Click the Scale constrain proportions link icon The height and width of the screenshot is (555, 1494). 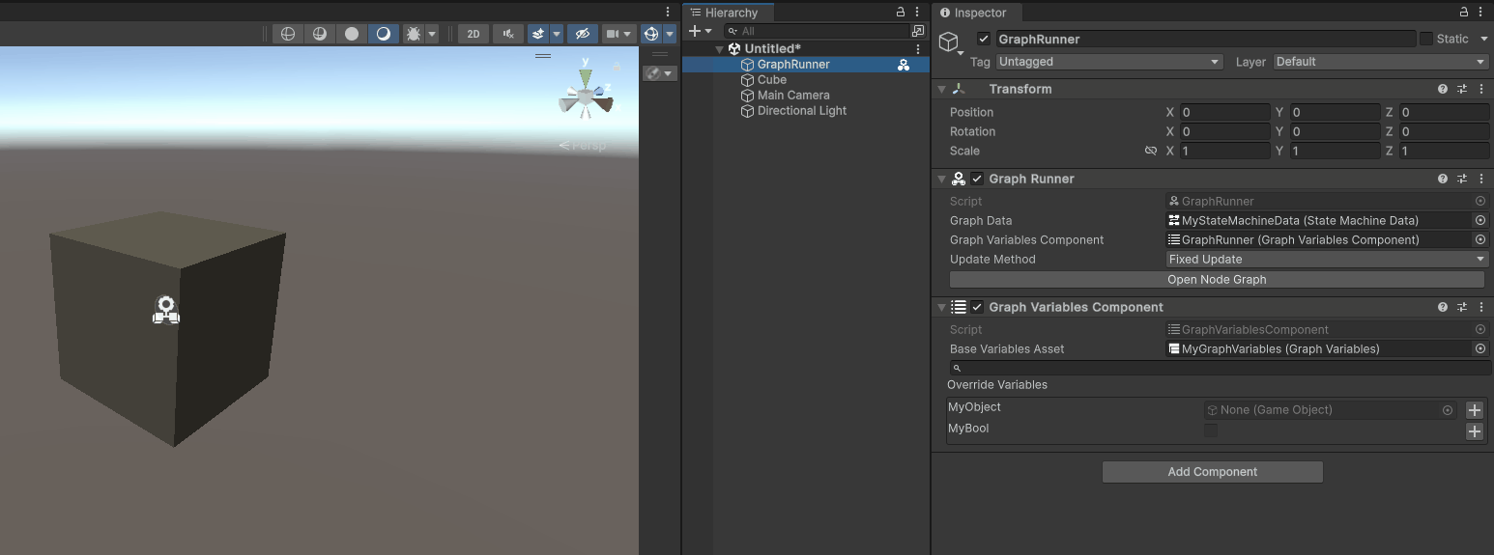tap(1150, 152)
